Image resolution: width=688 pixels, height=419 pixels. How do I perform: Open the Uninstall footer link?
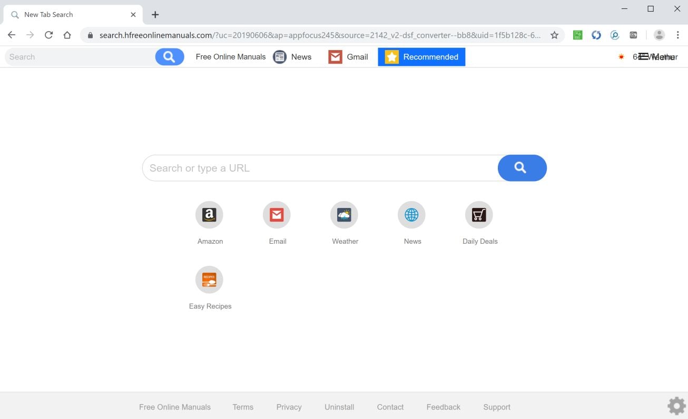pyautogui.click(x=339, y=407)
